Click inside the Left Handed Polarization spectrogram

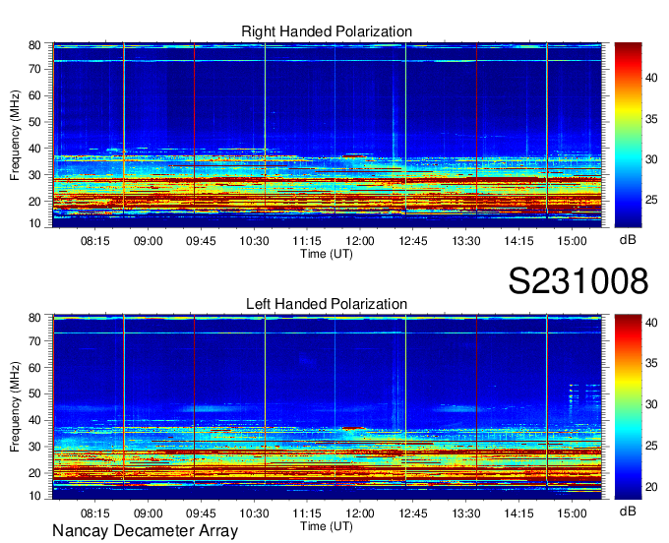pyautogui.click(x=327, y=407)
